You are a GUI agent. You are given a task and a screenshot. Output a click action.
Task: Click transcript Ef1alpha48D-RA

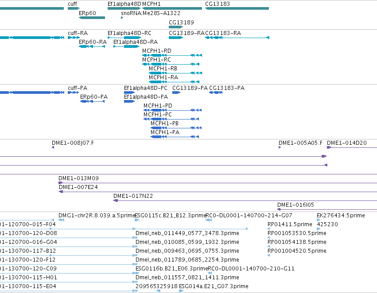point(126,46)
